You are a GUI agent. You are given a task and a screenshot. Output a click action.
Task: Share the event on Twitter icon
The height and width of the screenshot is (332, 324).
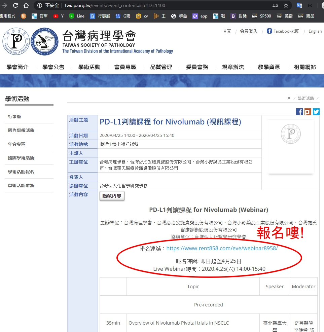(x=316, y=112)
